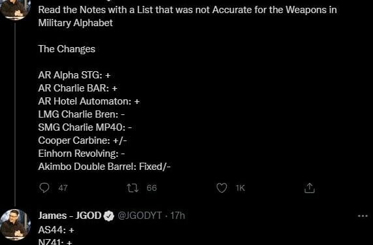Click the verified badge beside JGOD
Image resolution: width=373 pixels, height=245 pixels.
[109, 216]
